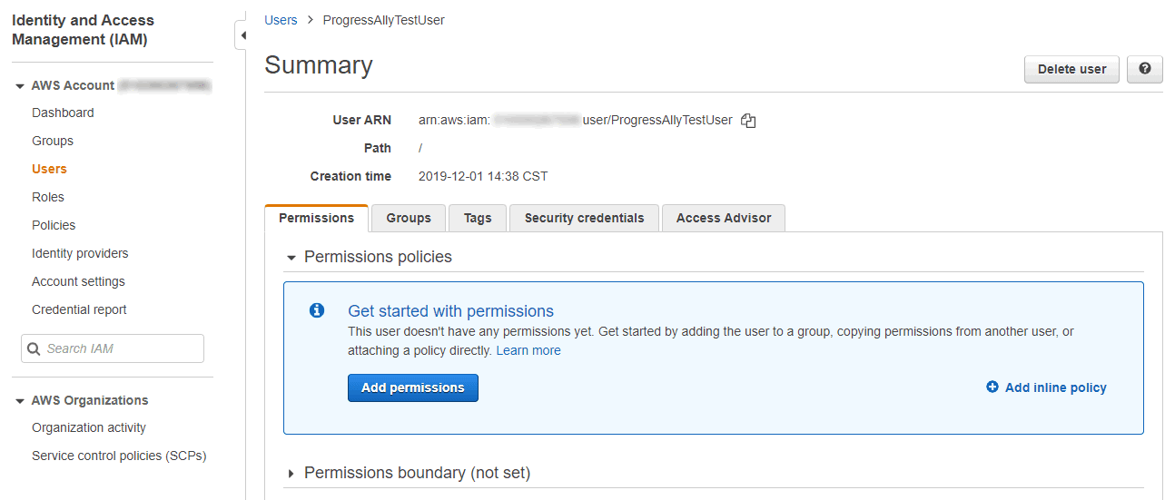This screenshot has height=500, width=1165.
Task: Open Organization activity in the sidebar
Action: pos(89,427)
